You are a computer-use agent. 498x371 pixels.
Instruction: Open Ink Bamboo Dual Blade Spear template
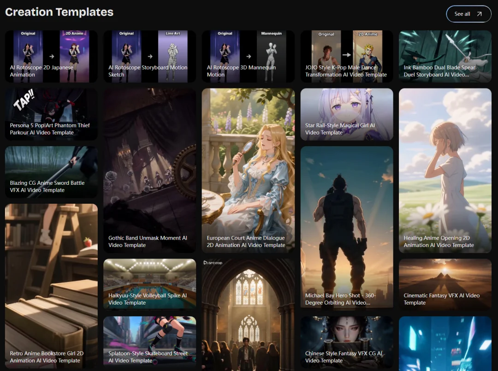[445, 57]
